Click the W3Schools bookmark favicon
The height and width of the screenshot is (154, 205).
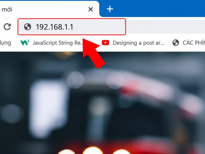click(x=25, y=43)
